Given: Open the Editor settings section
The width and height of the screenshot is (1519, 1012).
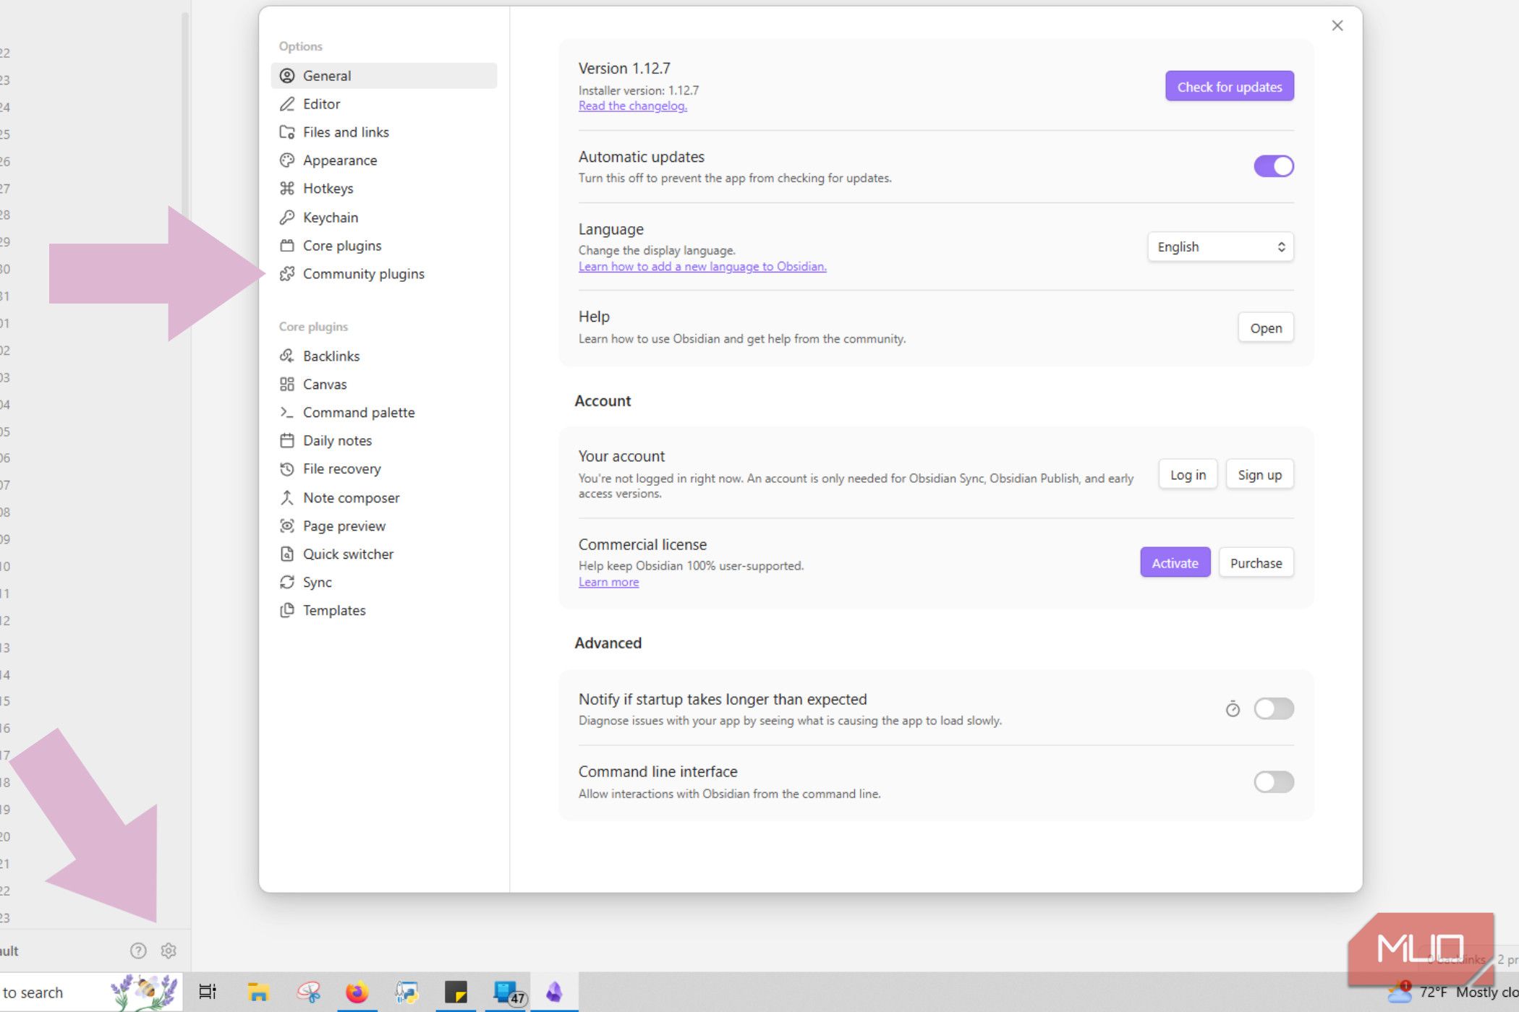Looking at the screenshot, I should click(384, 104).
